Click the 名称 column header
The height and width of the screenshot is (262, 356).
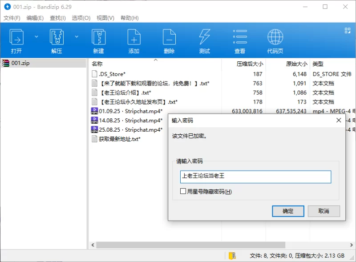click(x=97, y=64)
